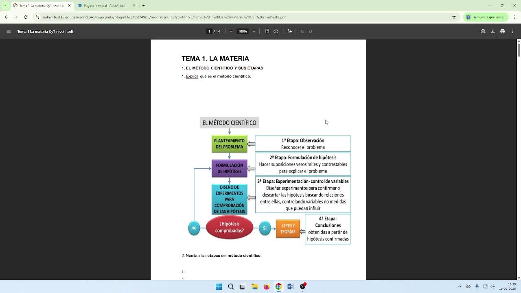This screenshot has width=521, height=293.
Task: Click the undo arrow in PDF toolbar
Action: coord(302,31)
